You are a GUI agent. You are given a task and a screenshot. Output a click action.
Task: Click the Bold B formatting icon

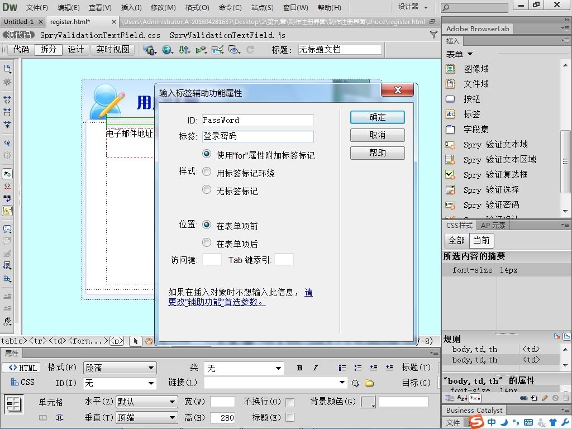click(299, 368)
